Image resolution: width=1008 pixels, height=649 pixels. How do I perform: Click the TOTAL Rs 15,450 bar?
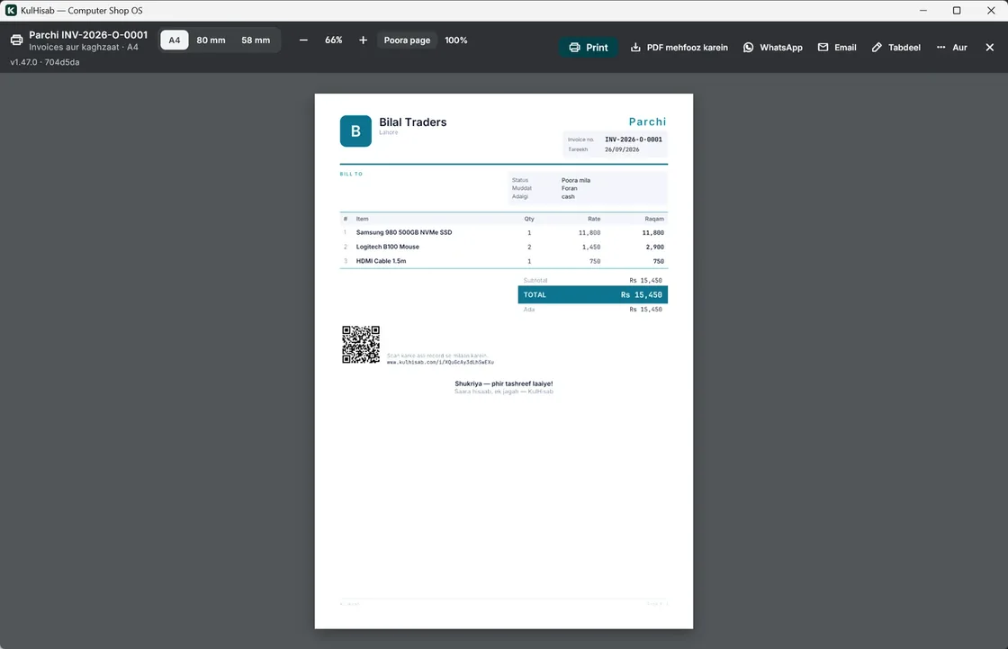(x=593, y=294)
